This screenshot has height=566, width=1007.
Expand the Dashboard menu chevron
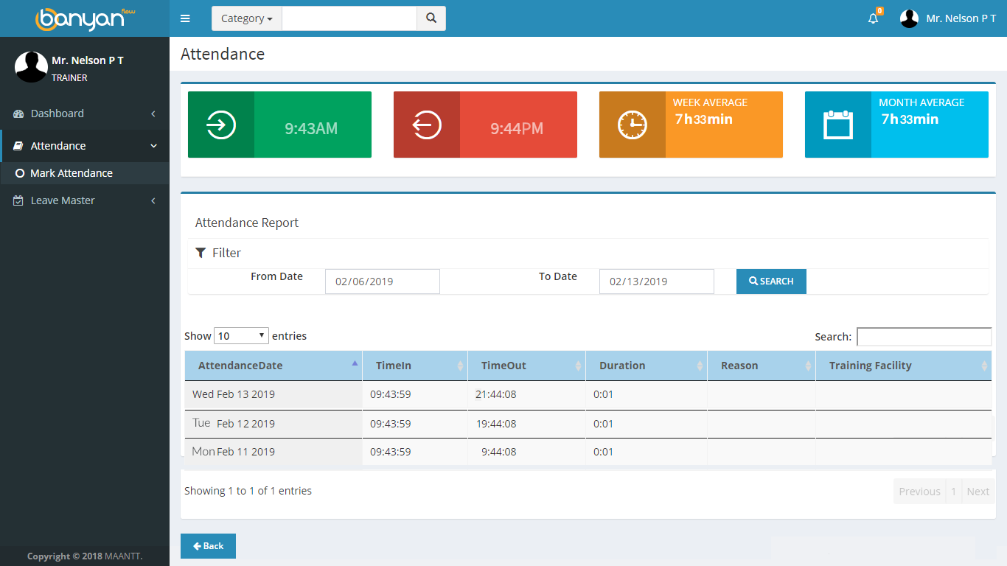(x=153, y=113)
